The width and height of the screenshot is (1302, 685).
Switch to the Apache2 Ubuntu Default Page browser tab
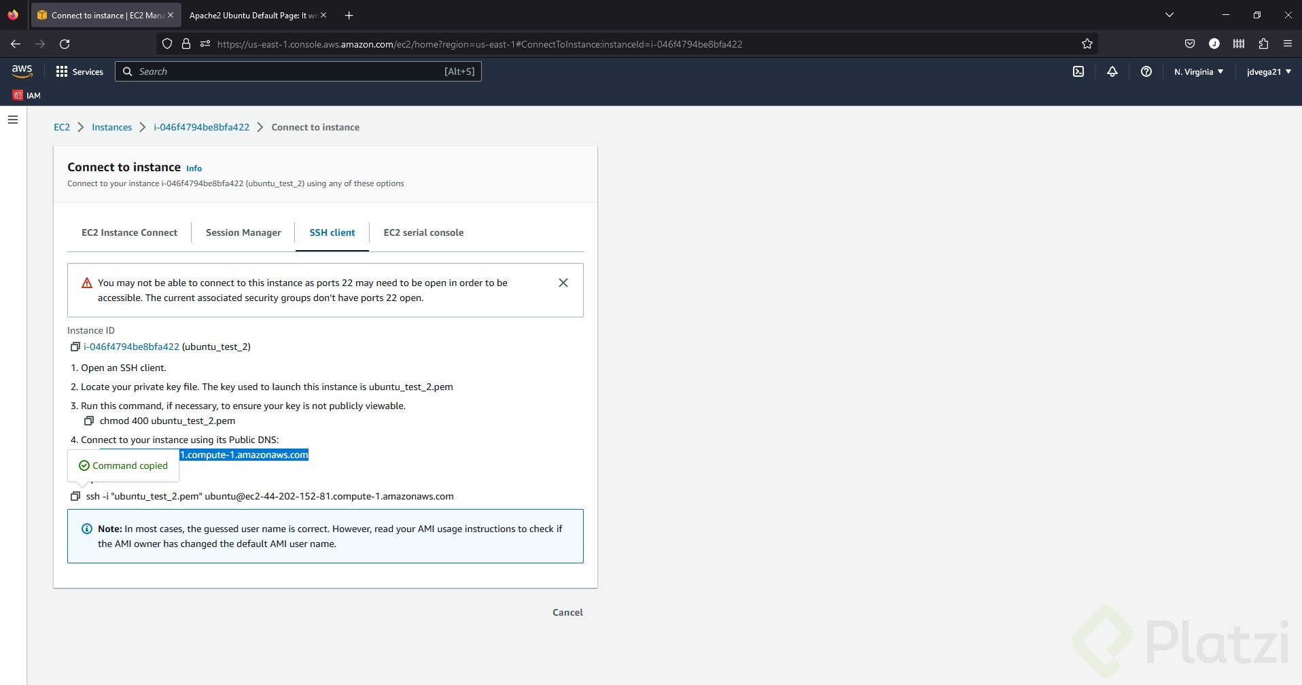coord(251,15)
